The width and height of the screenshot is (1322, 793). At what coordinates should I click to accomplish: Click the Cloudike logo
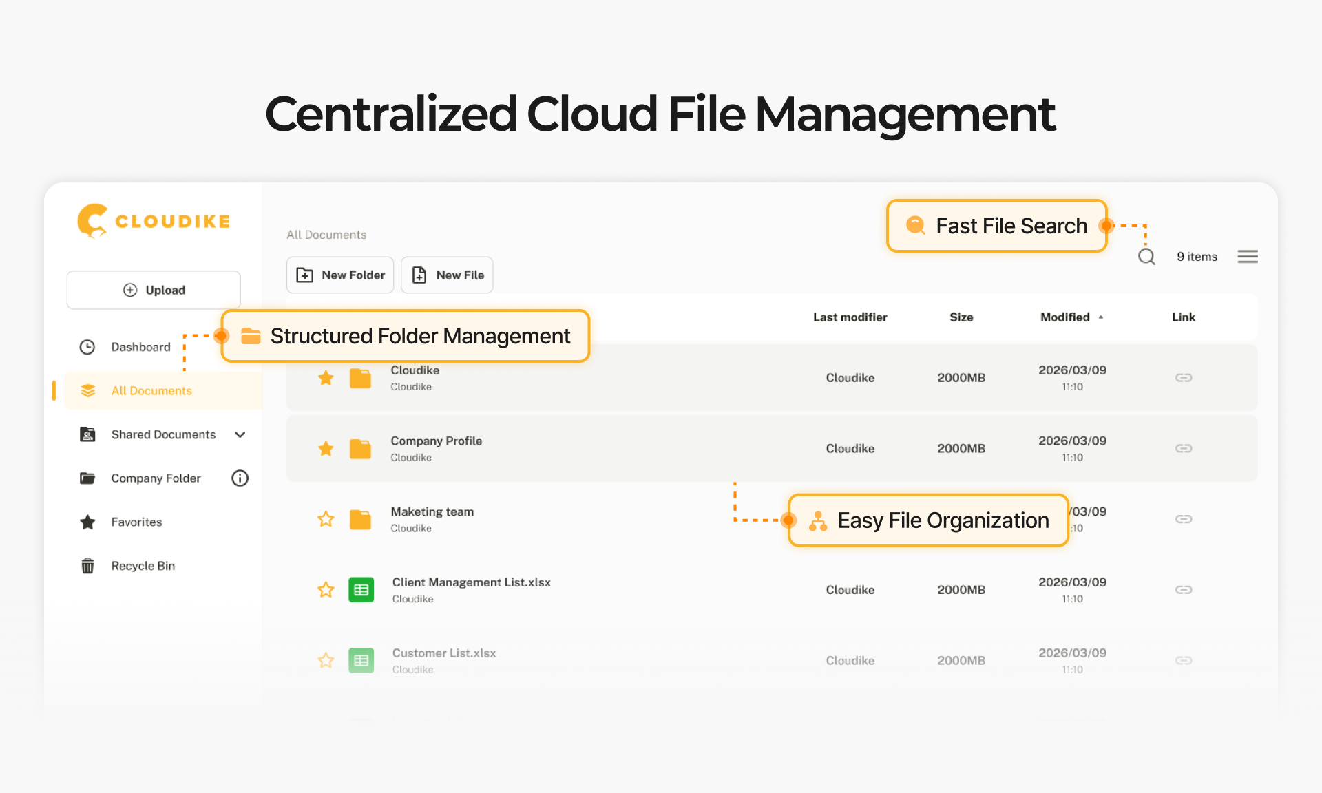(154, 221)
